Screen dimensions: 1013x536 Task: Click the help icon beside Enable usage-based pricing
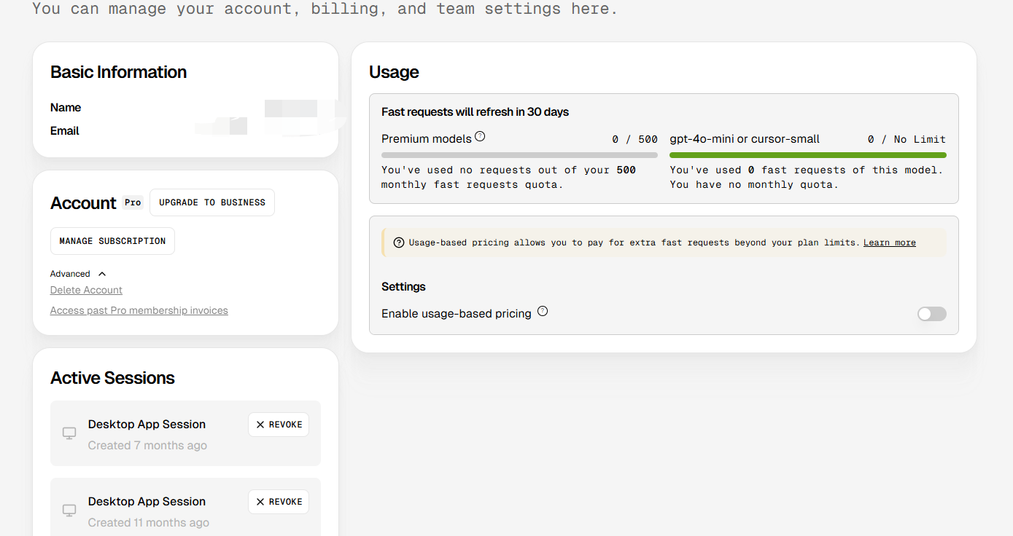(x=543, y=312)
